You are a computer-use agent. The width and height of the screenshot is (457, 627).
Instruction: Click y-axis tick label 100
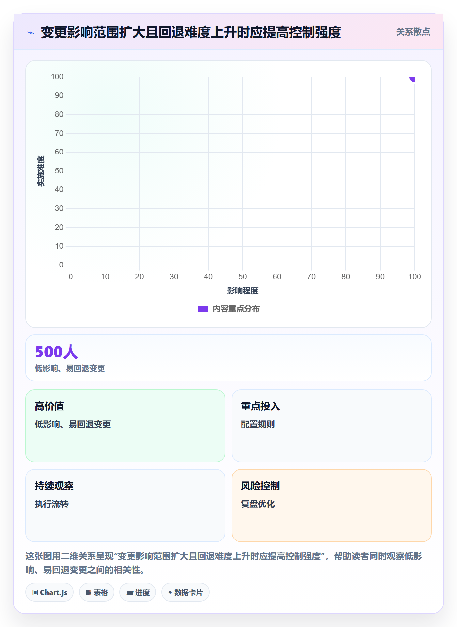tap(57, 77)
